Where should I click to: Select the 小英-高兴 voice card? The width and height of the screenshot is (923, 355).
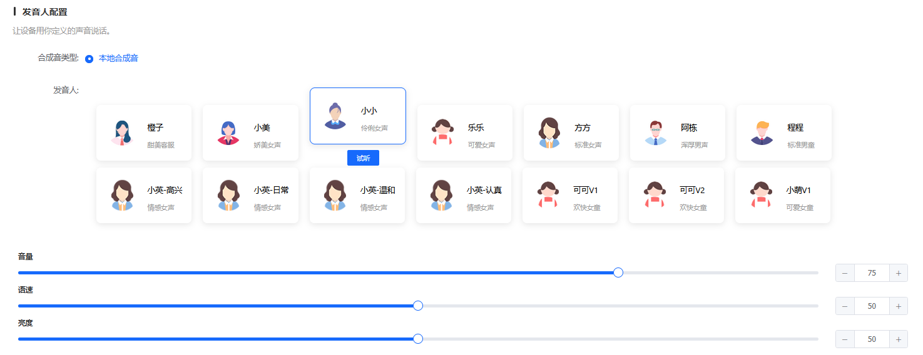pos(144,195)
